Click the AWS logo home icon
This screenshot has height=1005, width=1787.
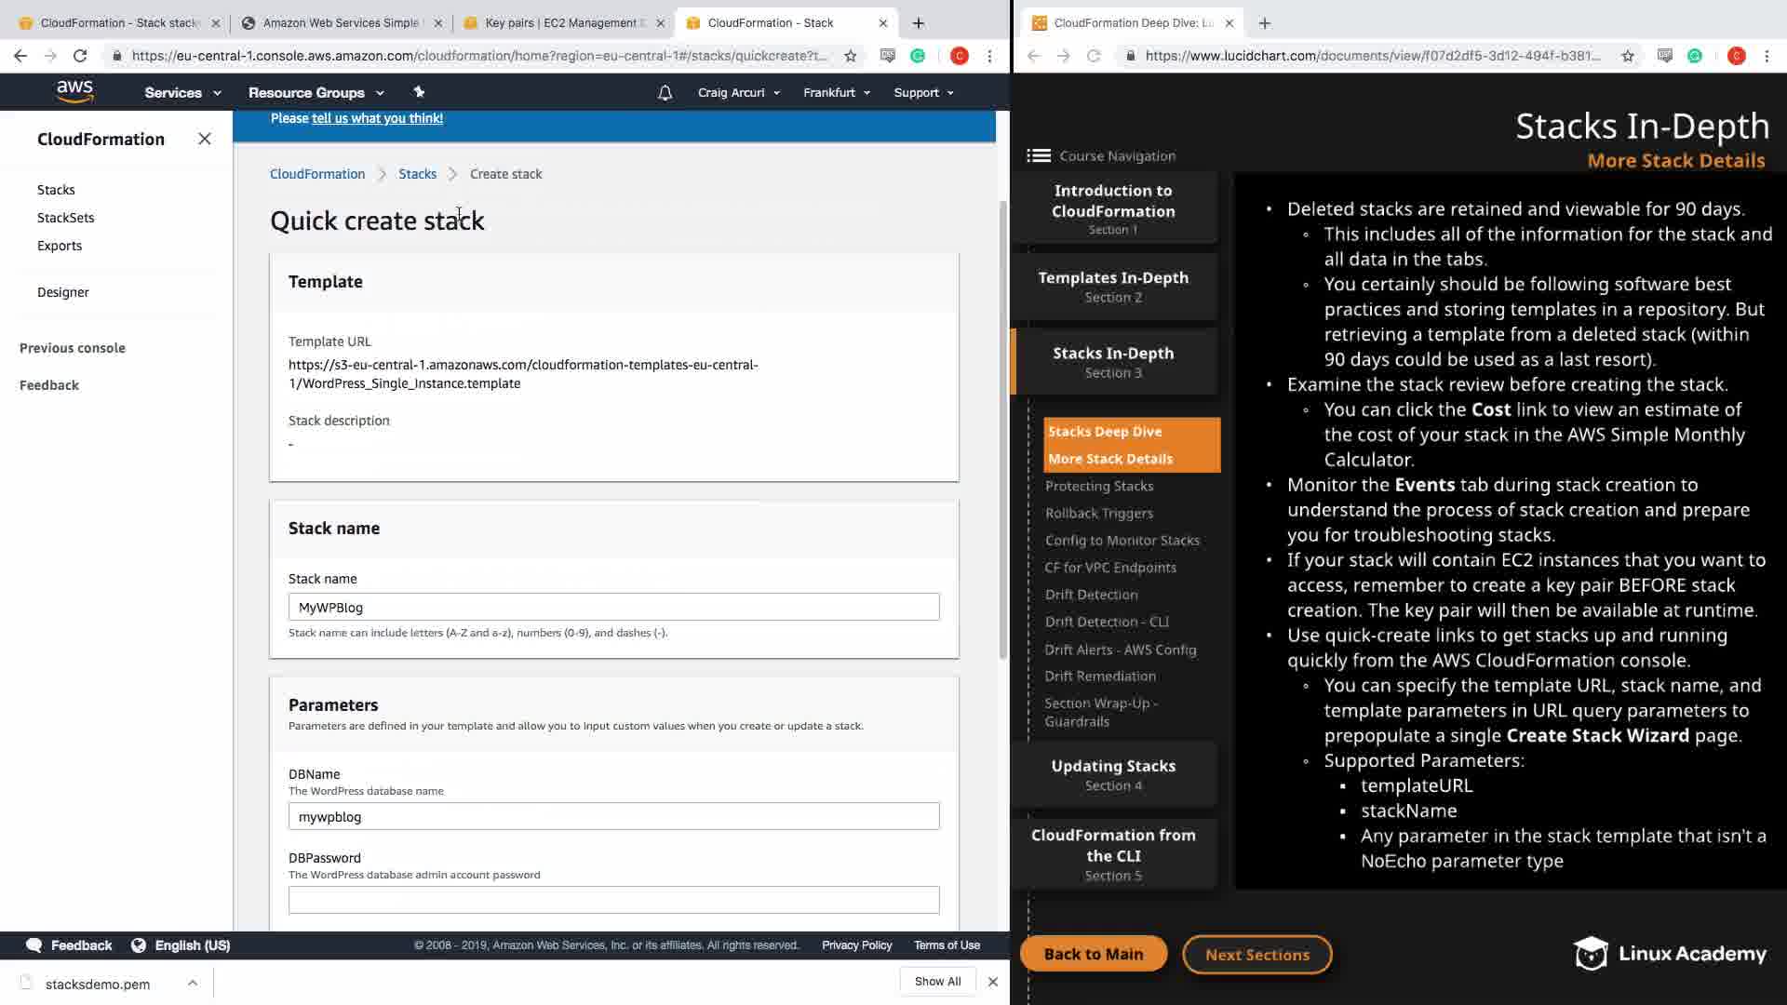click(74, 91)
